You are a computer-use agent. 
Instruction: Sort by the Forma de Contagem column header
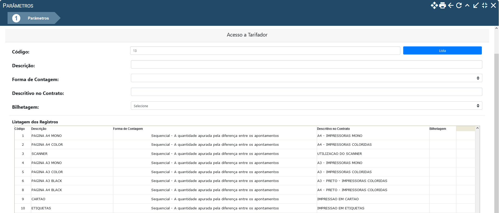point(128,129)
